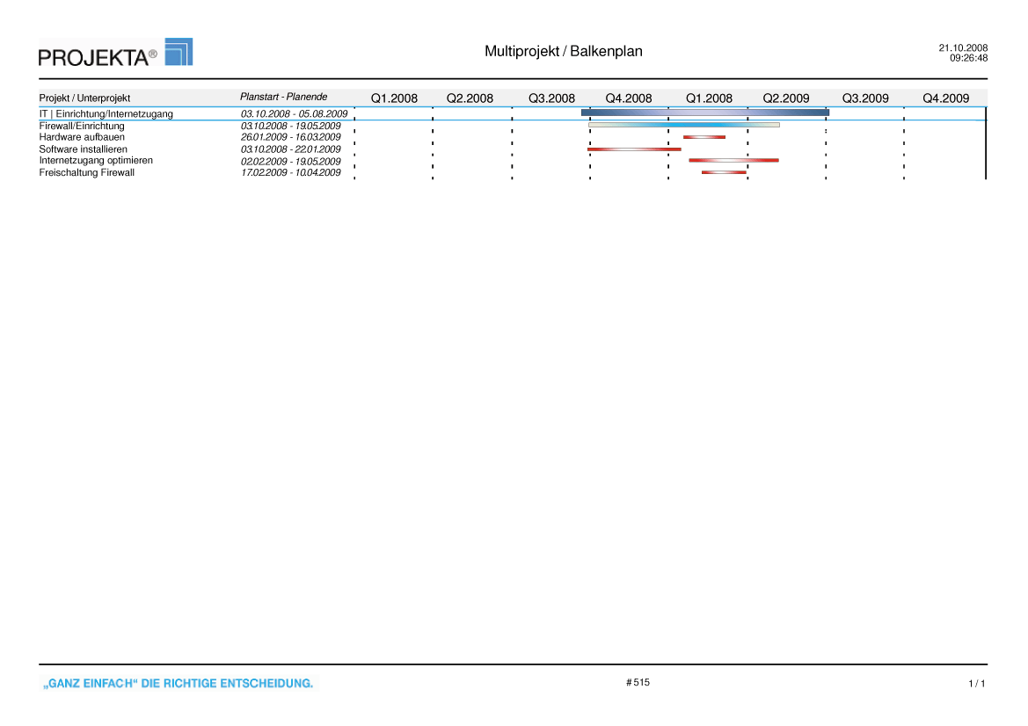Click the dark blue IT project summary bar
Image resolution: width=1028 pixels, height=726 pixels.
coord(704,113)
